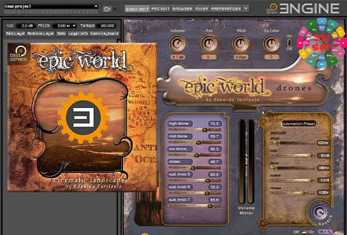Click the Volume knob's dB value box

pyautogui.click(x=178, y=57)
